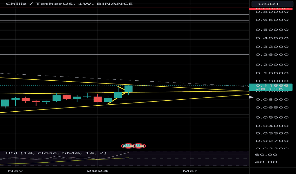
Task: Open the USDT currency selector
Action: point(272,4)
